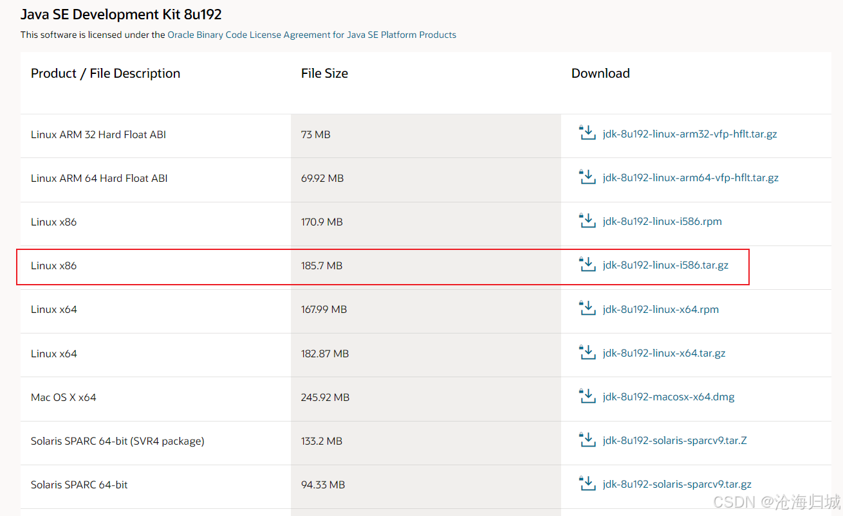
Task: Click download icon beside jdk-8u192-linux-x64.tar.gz
Action: click(x=588, y=352)
